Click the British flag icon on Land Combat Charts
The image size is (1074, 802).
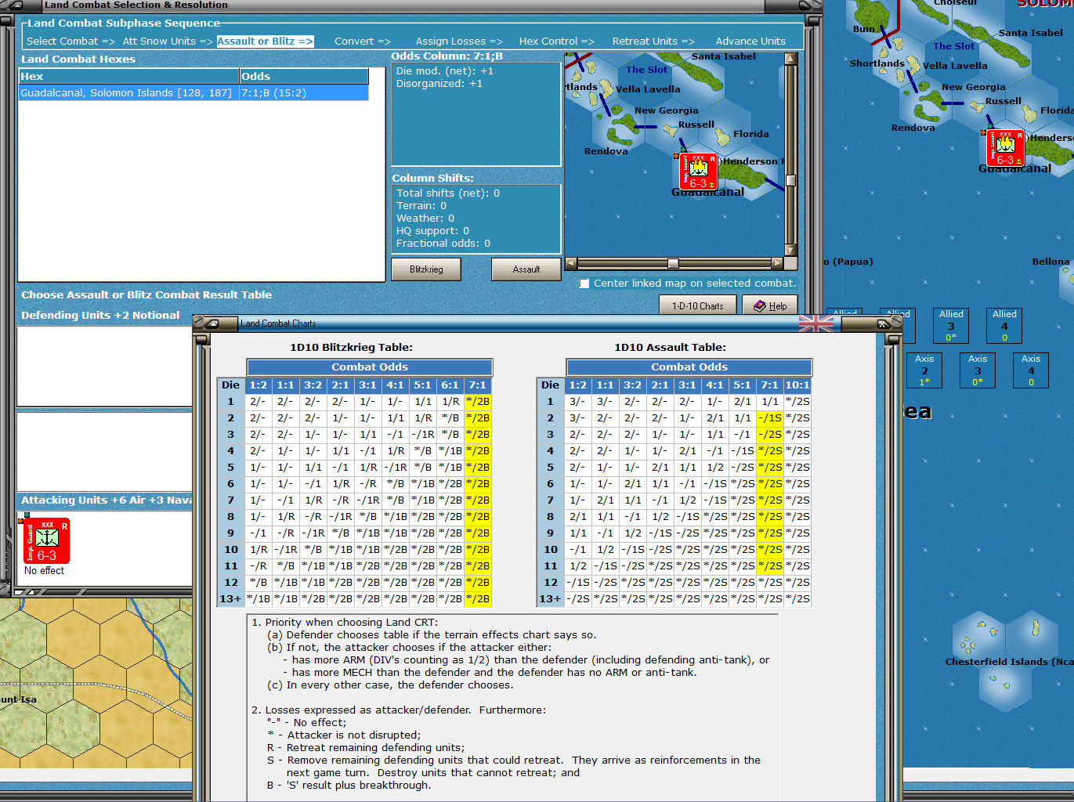pyautogui.click(x=815, y=323)
